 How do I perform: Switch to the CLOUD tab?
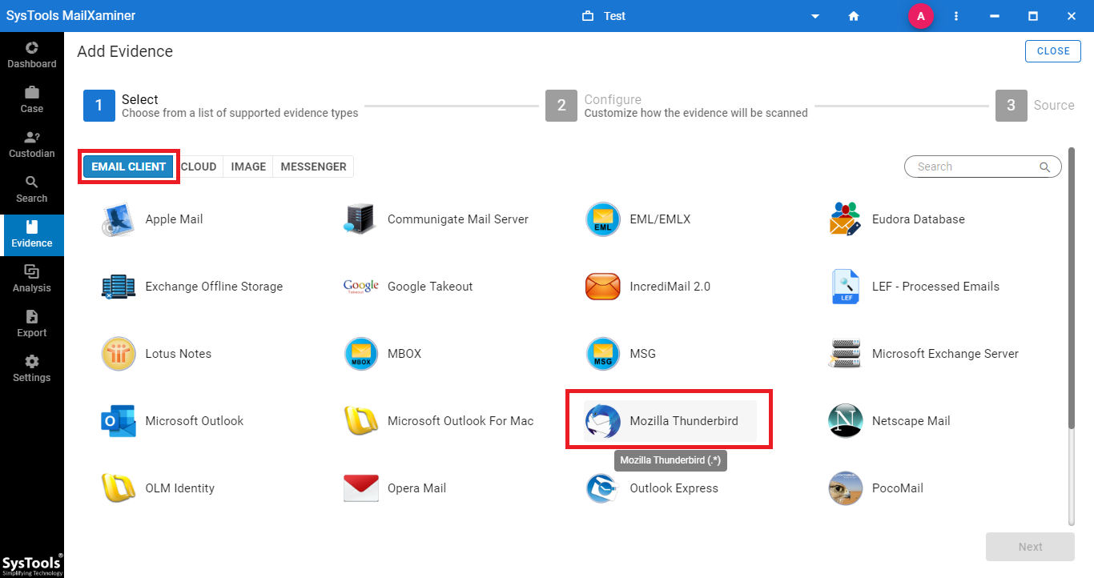199,167
